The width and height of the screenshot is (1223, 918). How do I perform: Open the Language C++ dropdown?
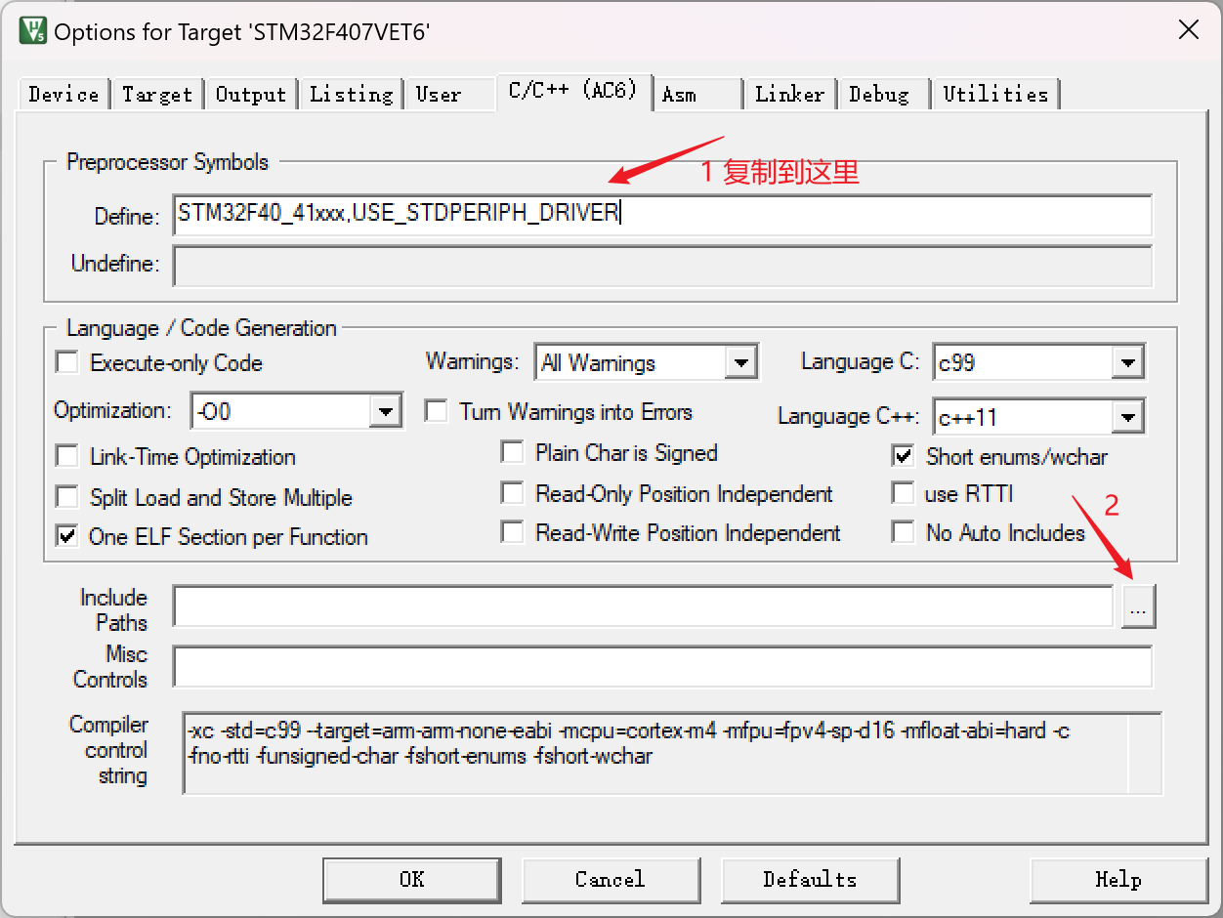tap(1039, 417)
